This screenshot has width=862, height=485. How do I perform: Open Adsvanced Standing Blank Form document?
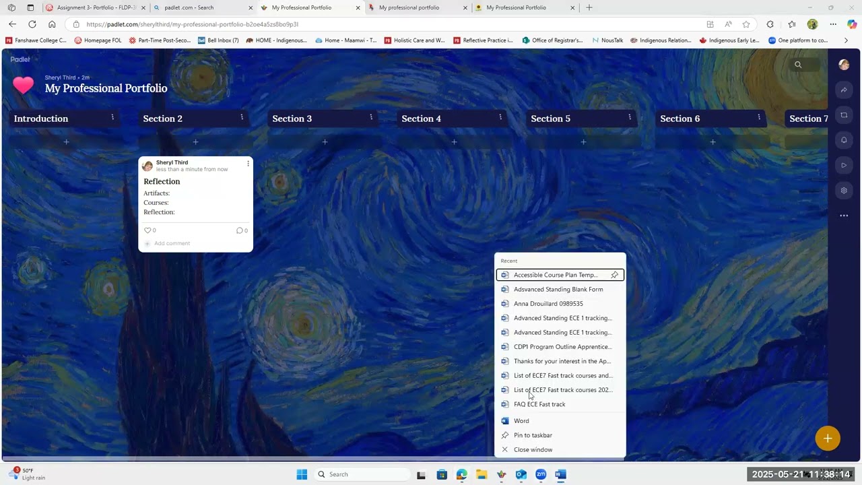click(x=558, y=289)
